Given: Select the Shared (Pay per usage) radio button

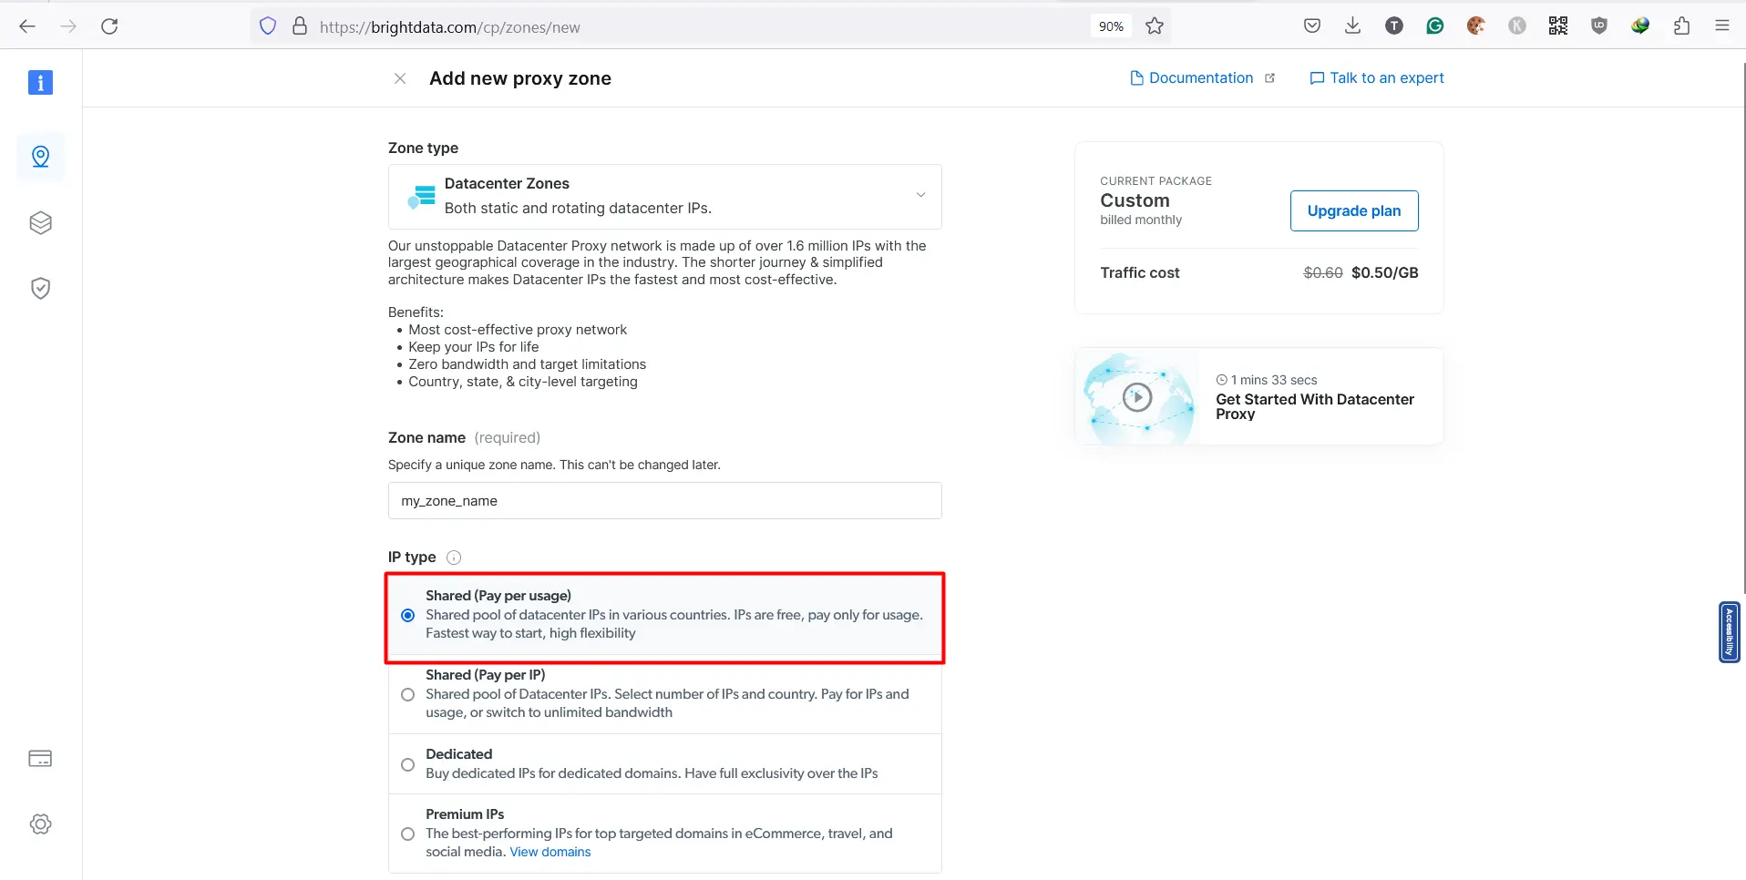Looking at the screenshot, I should tap(407, 616).
